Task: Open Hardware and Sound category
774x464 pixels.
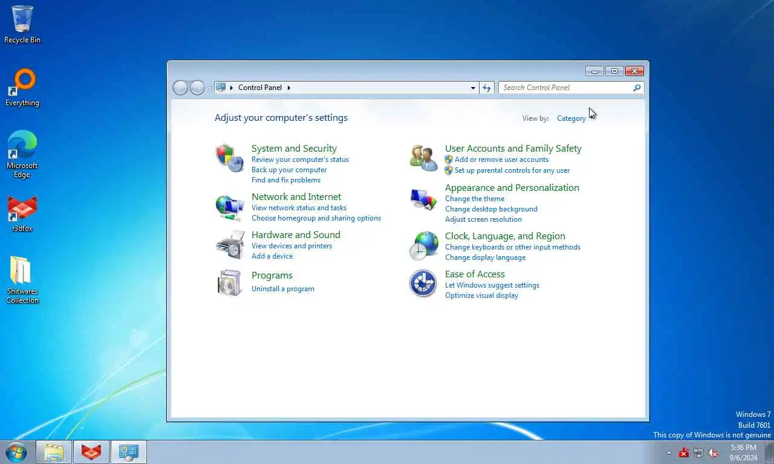Action: tap(296, 235)
